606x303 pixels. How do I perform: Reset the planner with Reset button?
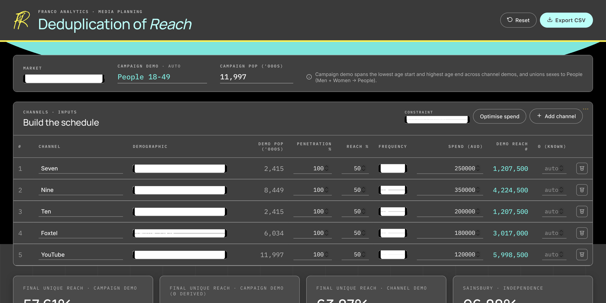pos(518,20)
